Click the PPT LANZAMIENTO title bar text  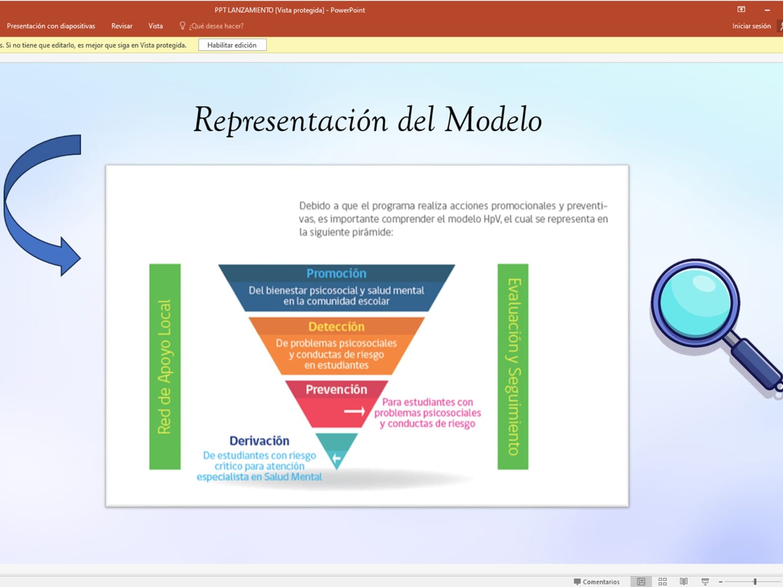pos(290,10)
